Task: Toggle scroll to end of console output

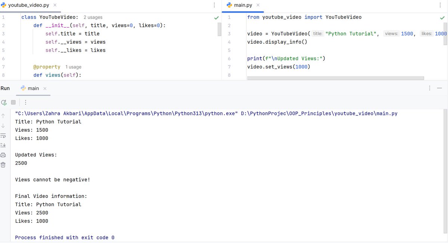Action: (x=3, y=145)
